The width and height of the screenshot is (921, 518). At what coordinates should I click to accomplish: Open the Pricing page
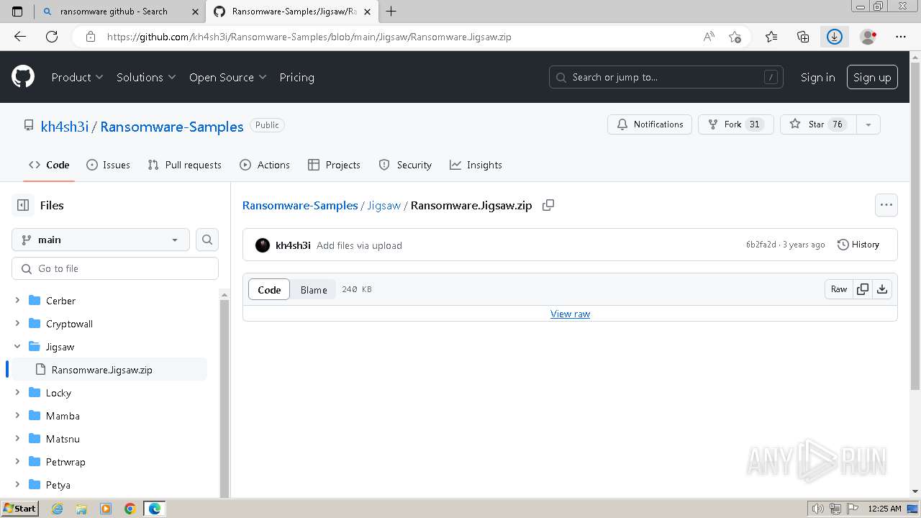click(296, 77)
